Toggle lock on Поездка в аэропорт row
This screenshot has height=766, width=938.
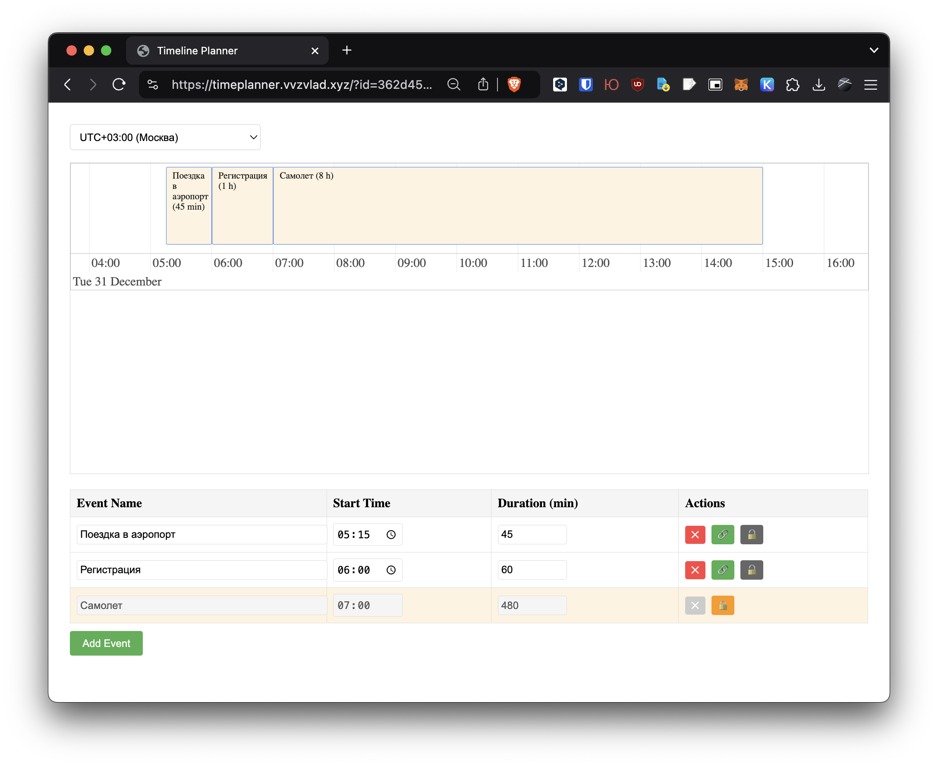751,534
